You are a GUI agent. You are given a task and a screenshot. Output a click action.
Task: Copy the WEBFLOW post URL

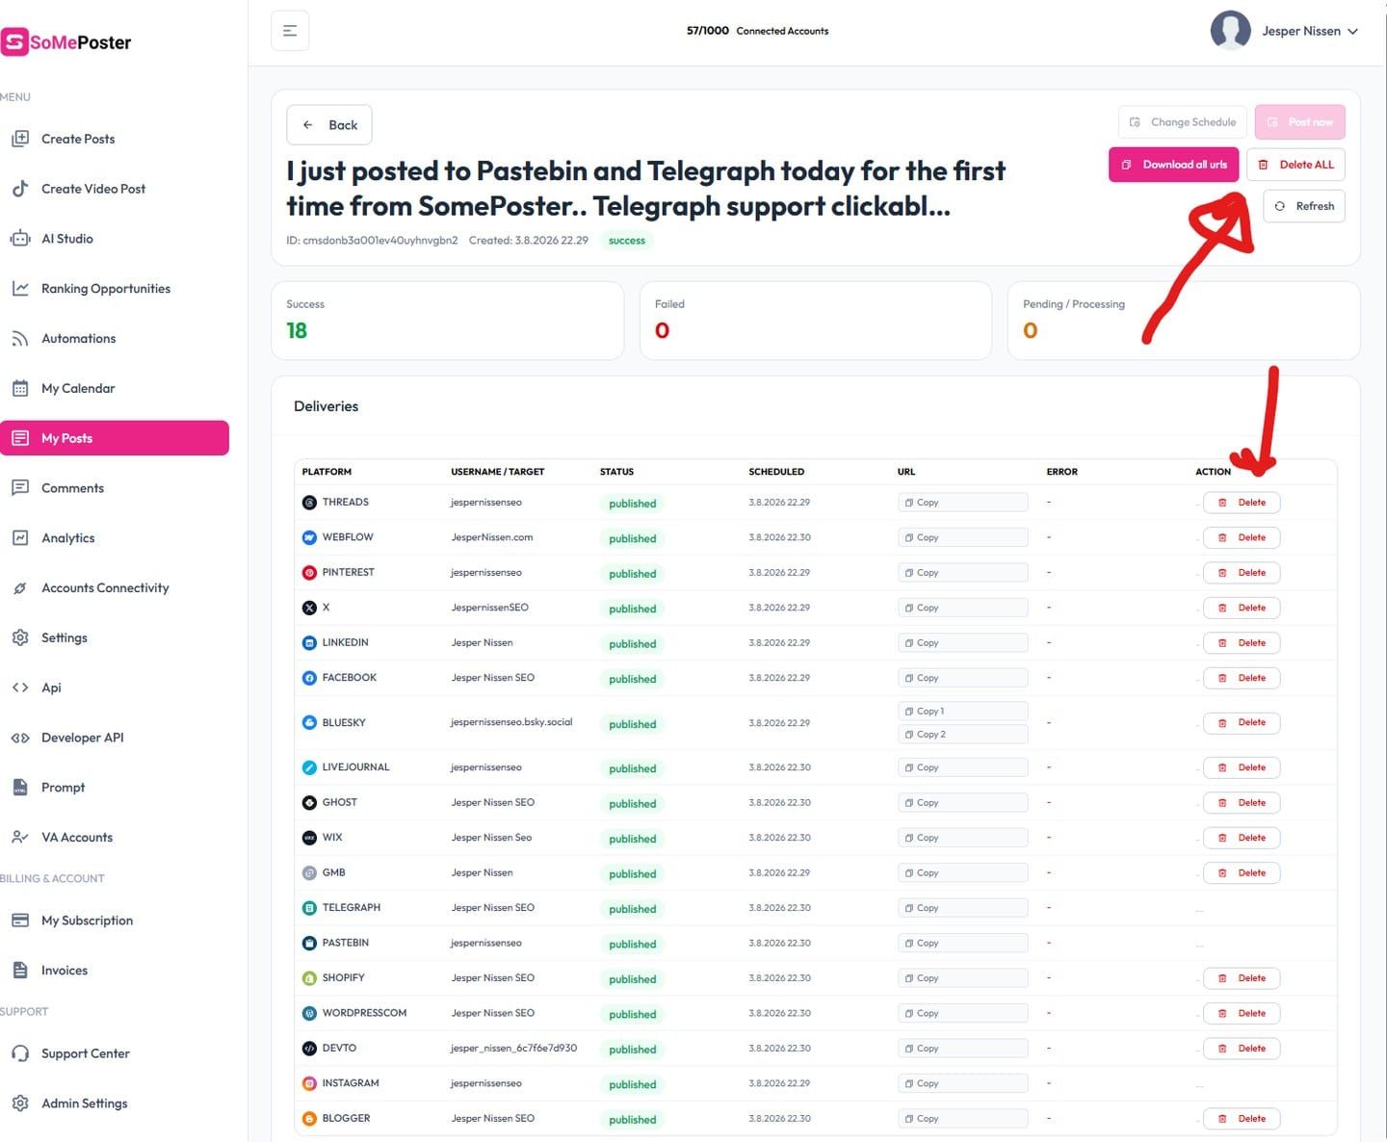coord(962,537)
